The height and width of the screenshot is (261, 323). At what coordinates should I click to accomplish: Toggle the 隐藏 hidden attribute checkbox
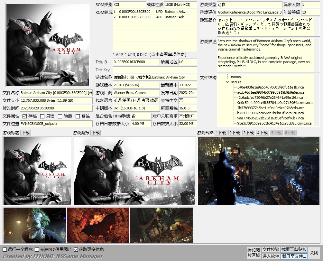60,117
